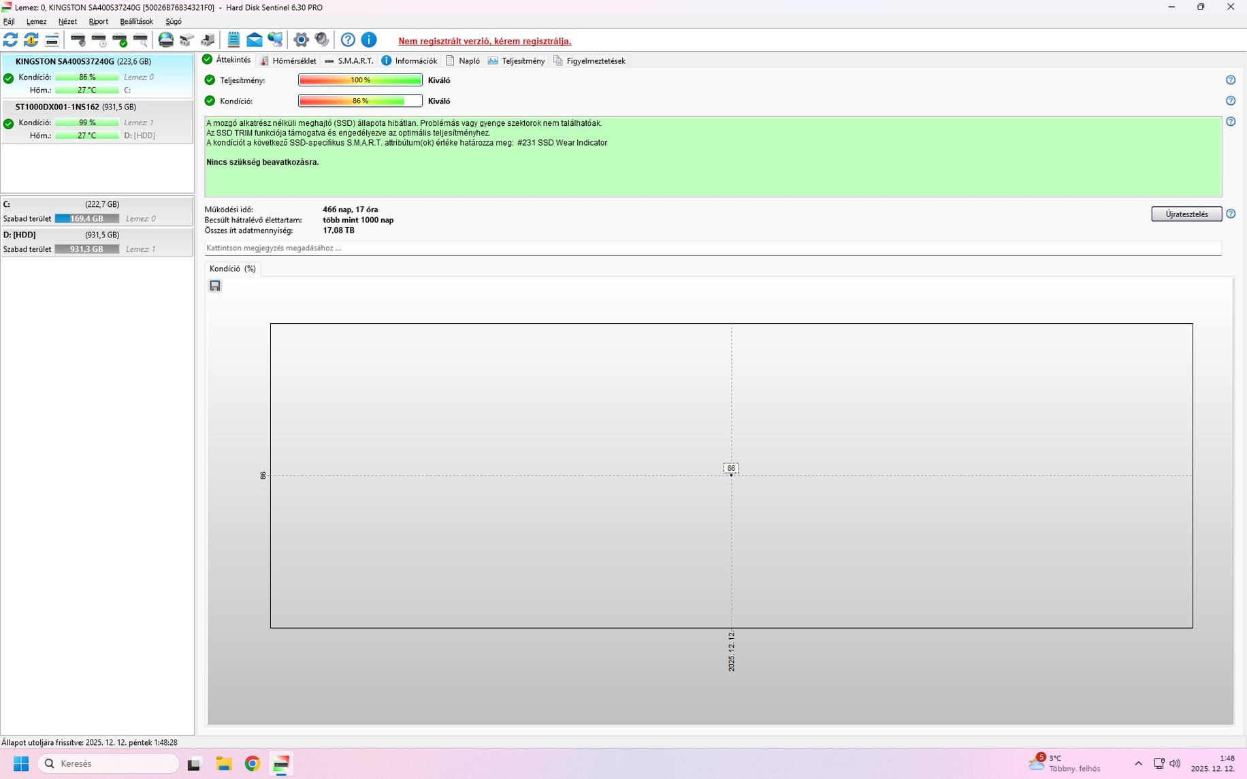Screen dimensions: 1247x779
Task: Click the 'Nem regisztrált verzió' registration link
Action: point(485,41)
